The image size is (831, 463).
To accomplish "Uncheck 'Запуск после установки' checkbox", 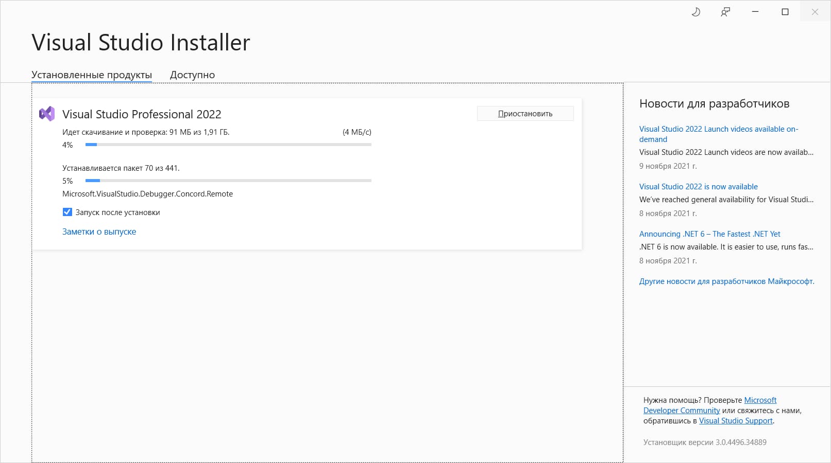I will [67, 212].
